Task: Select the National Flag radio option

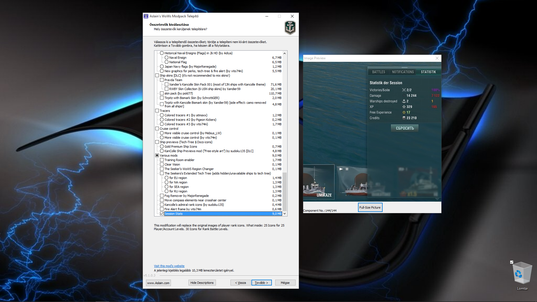Action: (x=166, y=62)
